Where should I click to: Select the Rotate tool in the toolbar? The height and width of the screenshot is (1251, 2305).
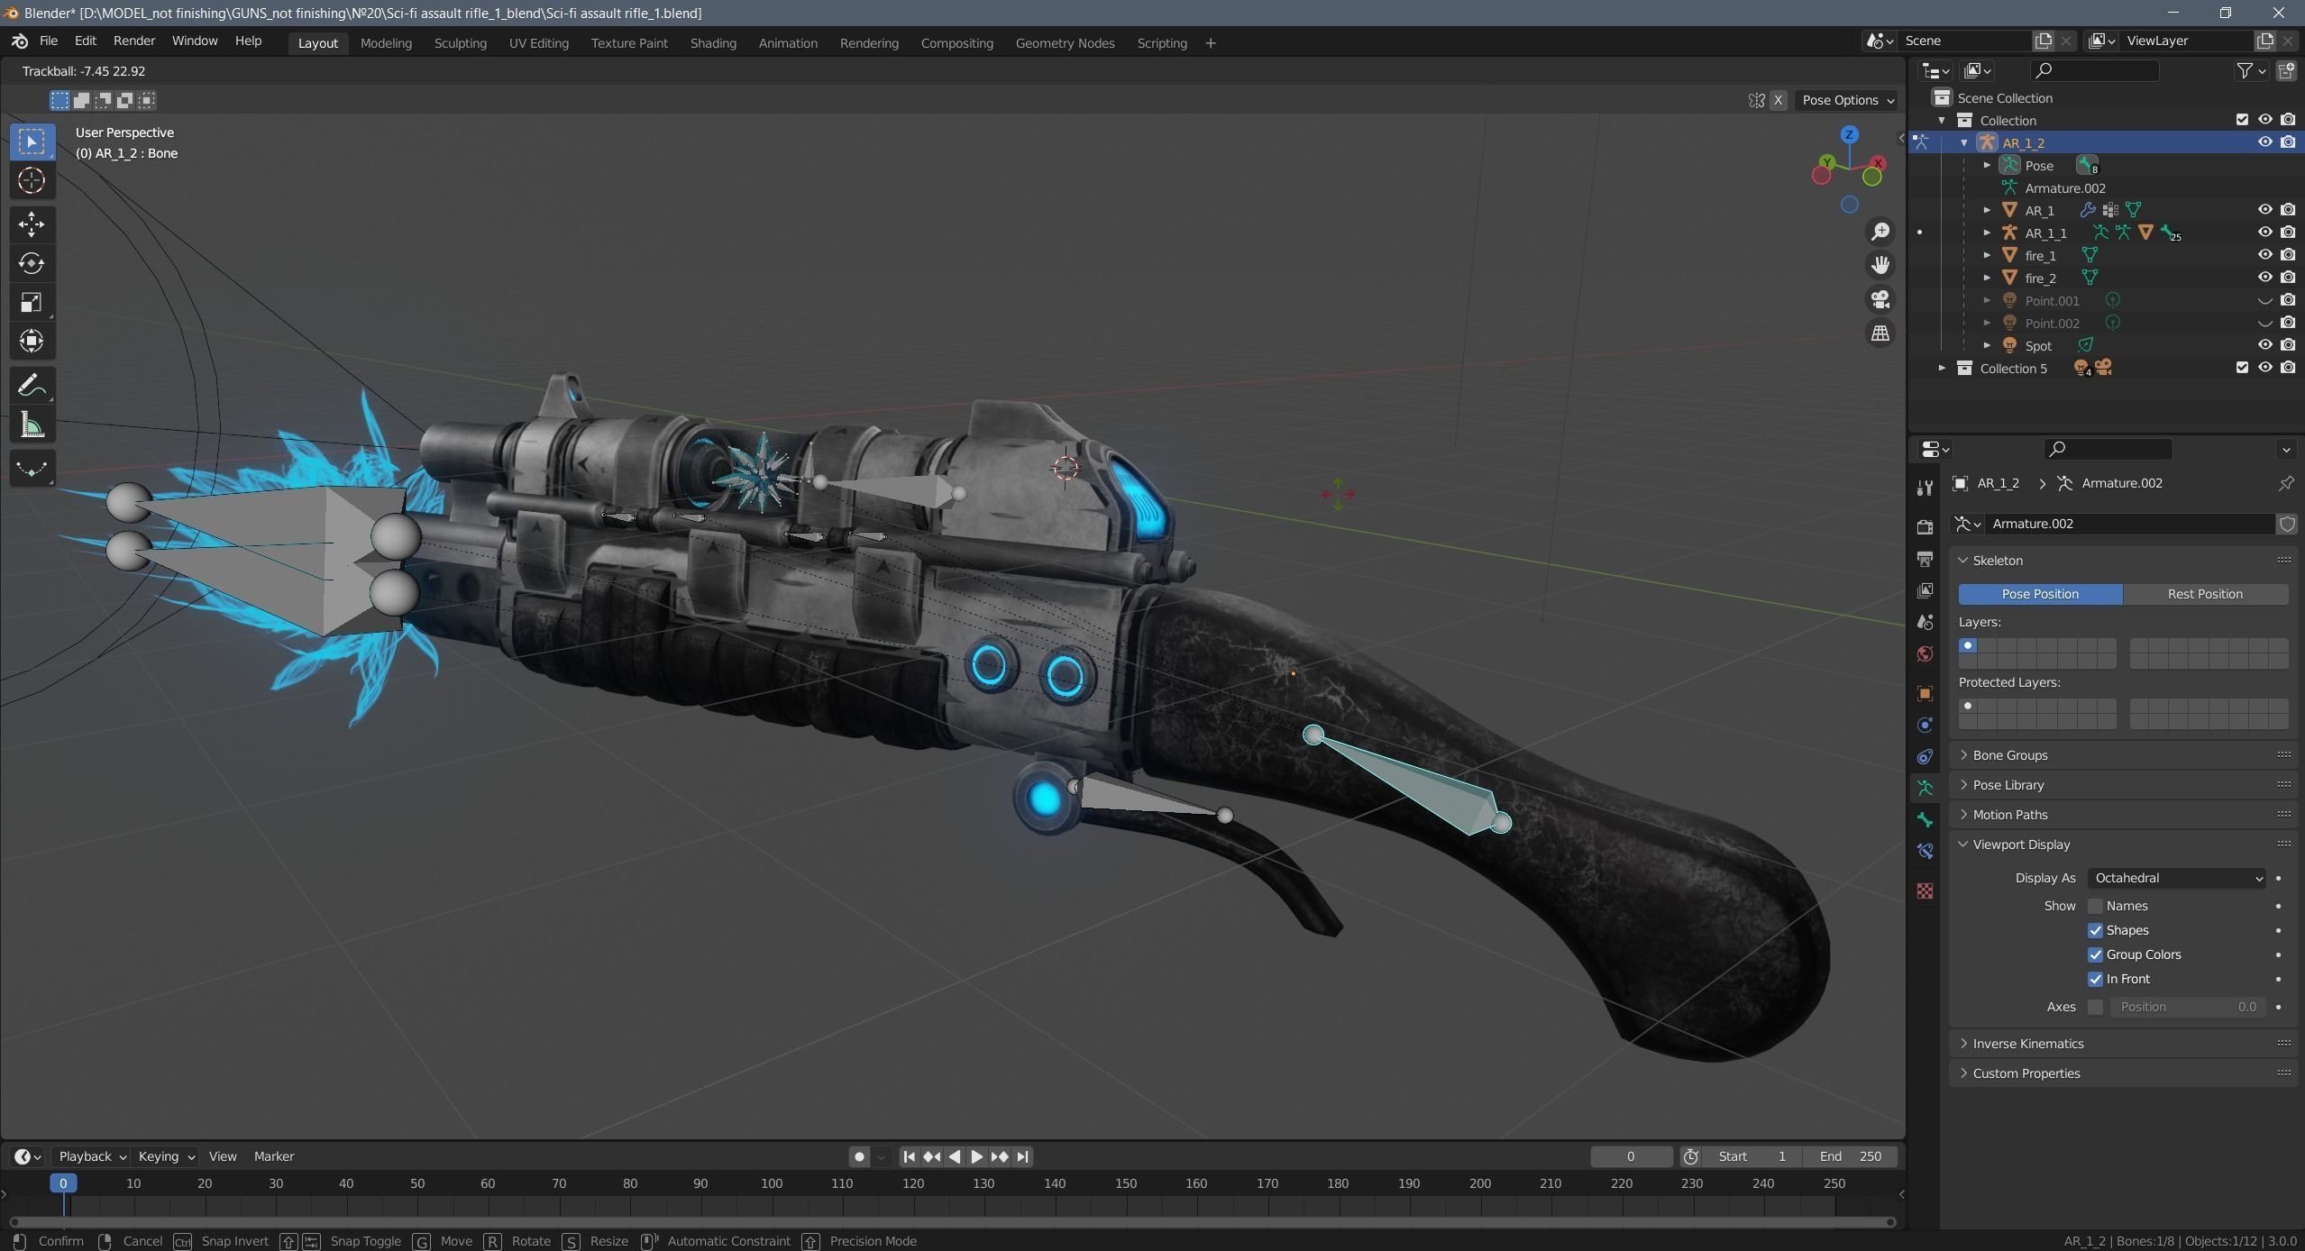tap(32, 264)
